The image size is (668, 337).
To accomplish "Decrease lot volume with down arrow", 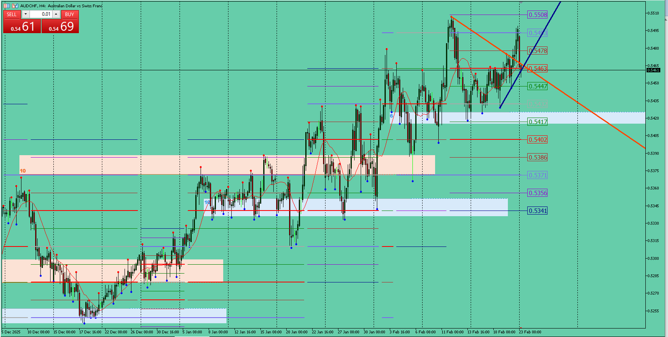I will click(x=25, y=14).
